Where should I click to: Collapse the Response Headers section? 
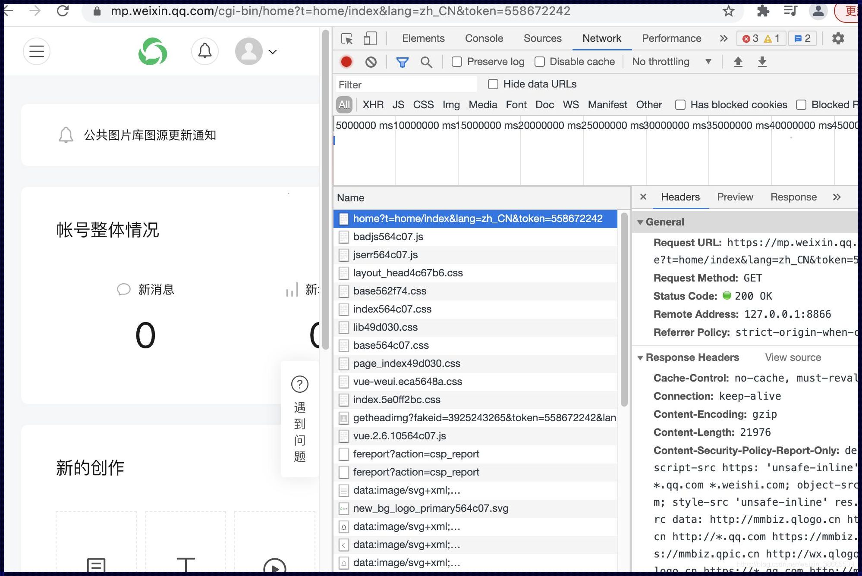click(x=641, y=358)
